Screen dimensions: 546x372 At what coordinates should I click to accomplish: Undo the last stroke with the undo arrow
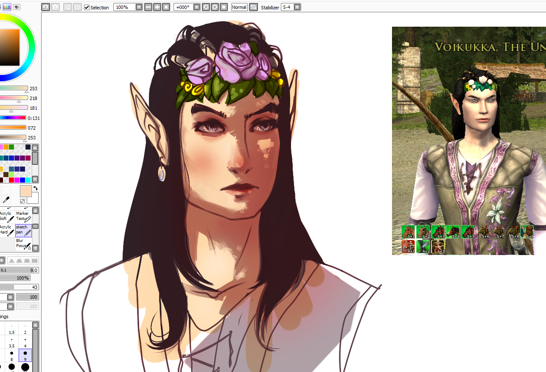45,7
